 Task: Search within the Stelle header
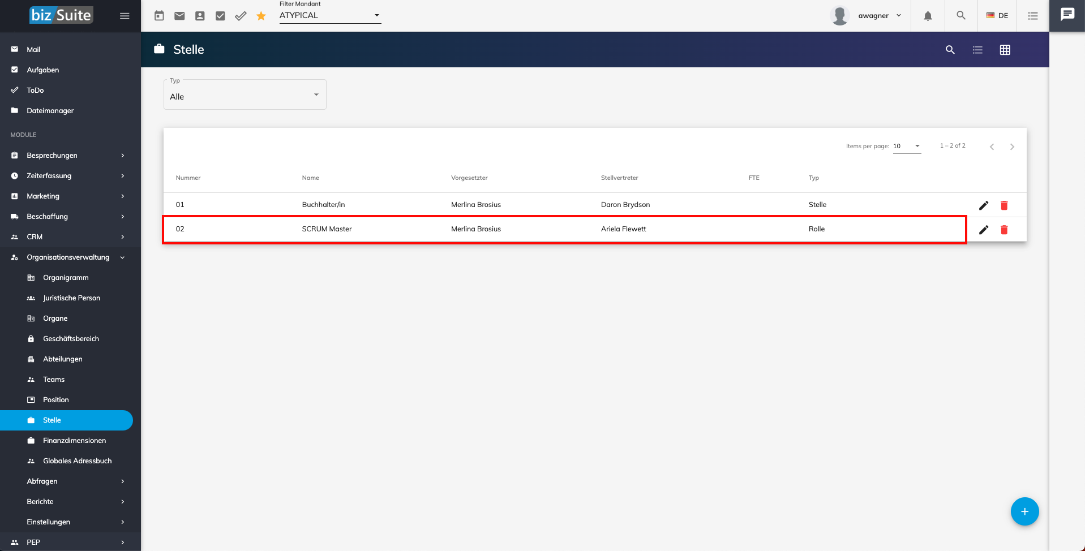(950, 50)
